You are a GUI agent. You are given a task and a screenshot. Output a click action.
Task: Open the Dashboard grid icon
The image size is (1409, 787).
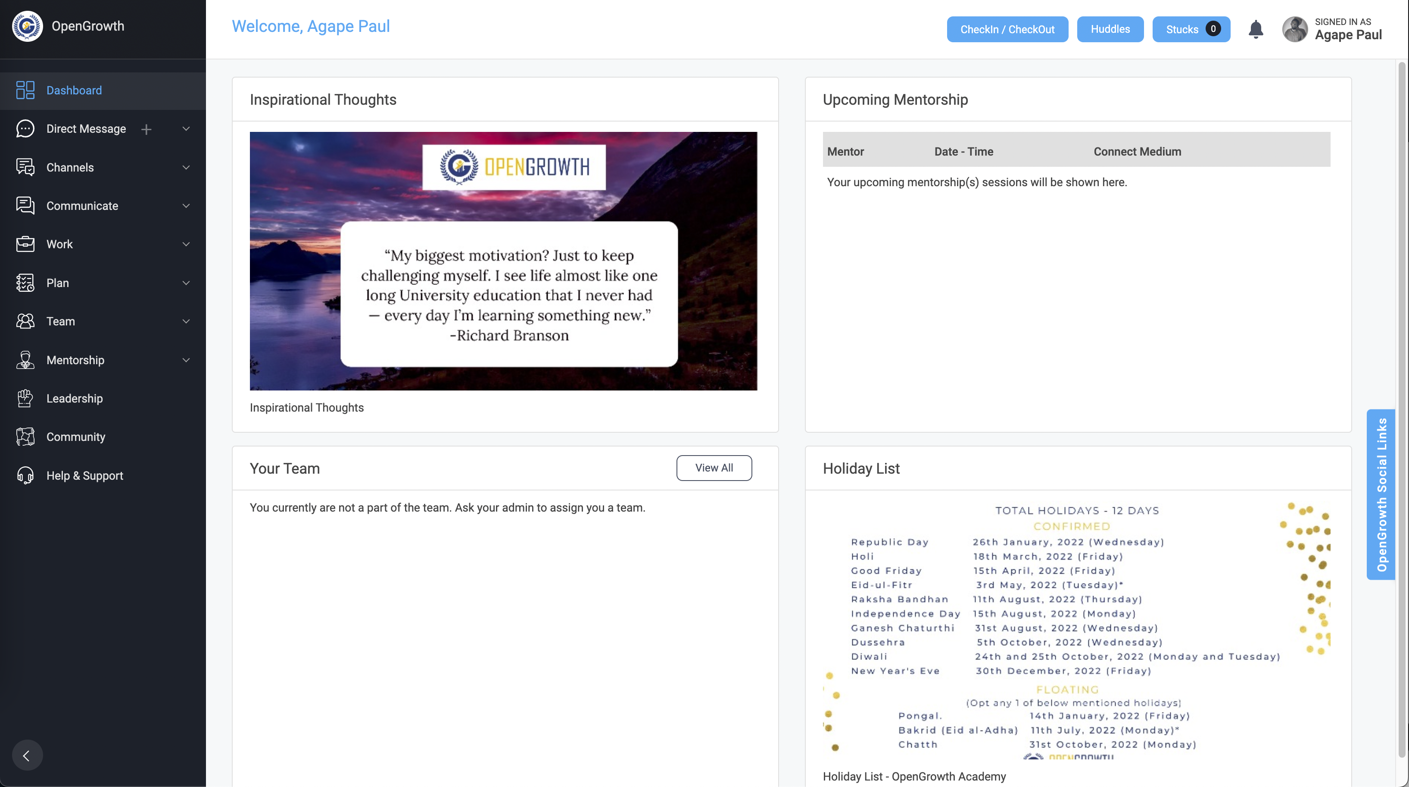[x=25, y=91]
